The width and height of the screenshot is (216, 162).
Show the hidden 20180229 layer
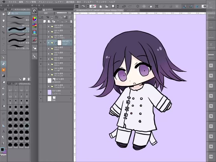pos(41,80)
